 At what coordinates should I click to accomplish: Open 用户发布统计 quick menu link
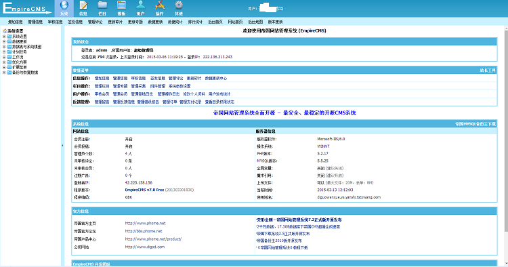coord(219,94)
